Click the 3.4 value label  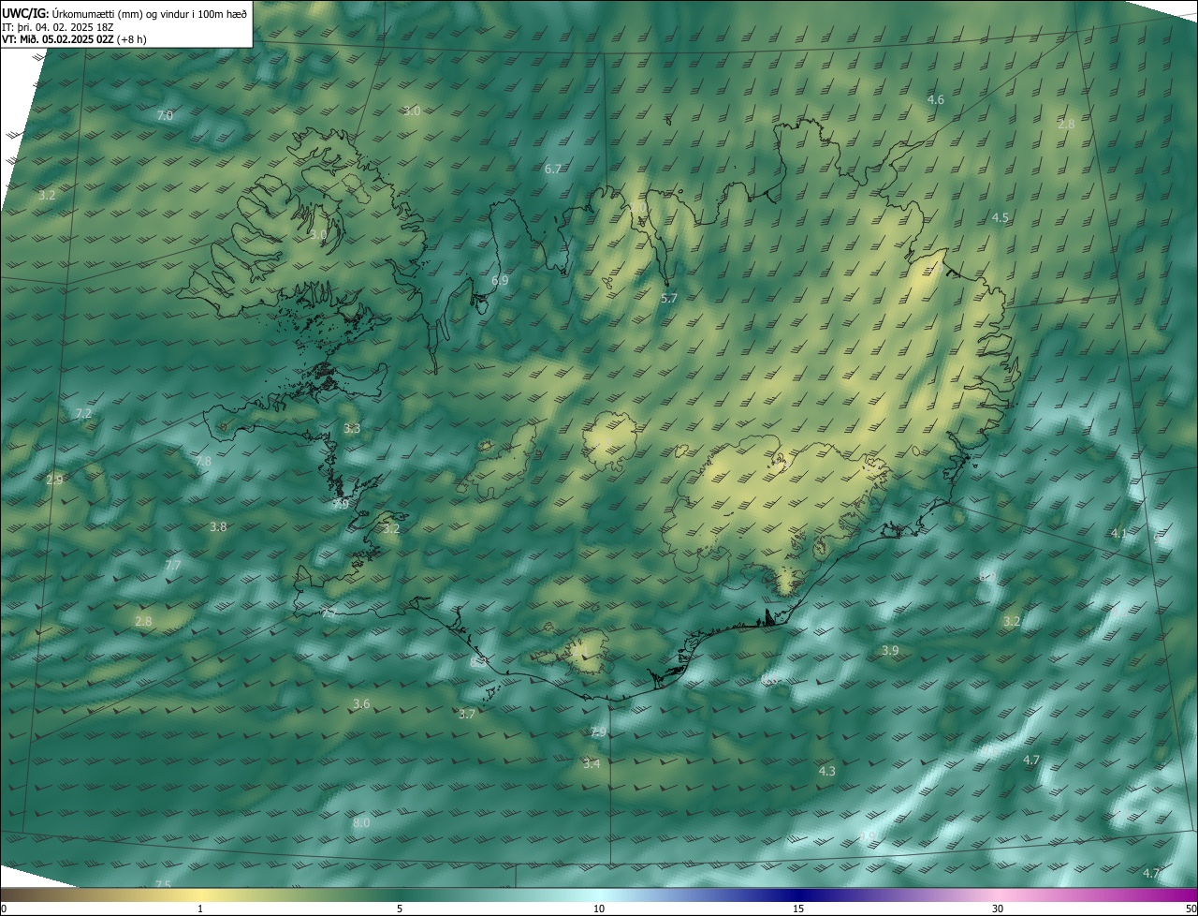592,764
